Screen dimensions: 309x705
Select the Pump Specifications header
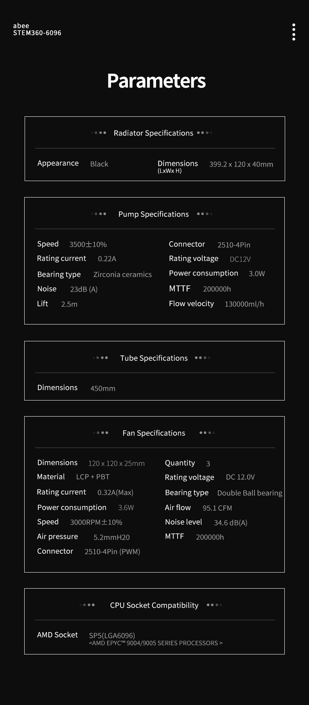153,214
